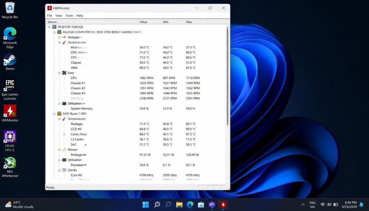Open the volume speaker tray icon
The height and width of the screenshot is (211, 369).
tap(329, 205)
